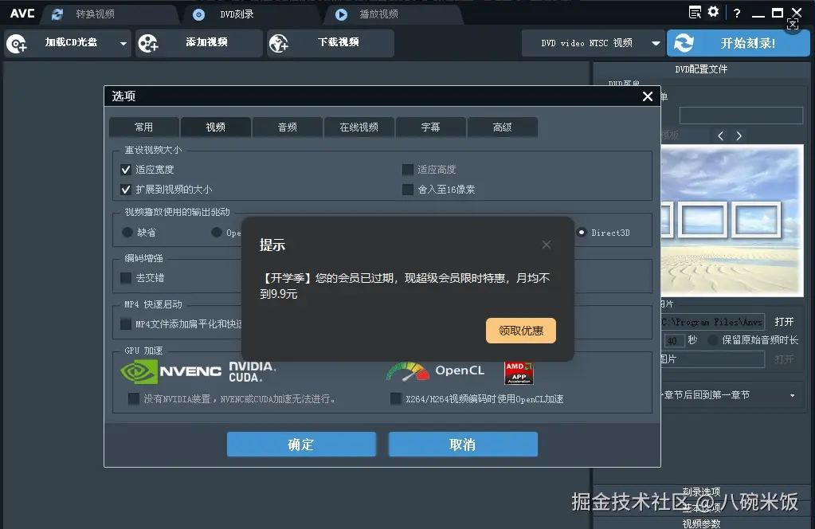815x529 pixels.
Task: Open the settings gear icon
Action: 714,12
